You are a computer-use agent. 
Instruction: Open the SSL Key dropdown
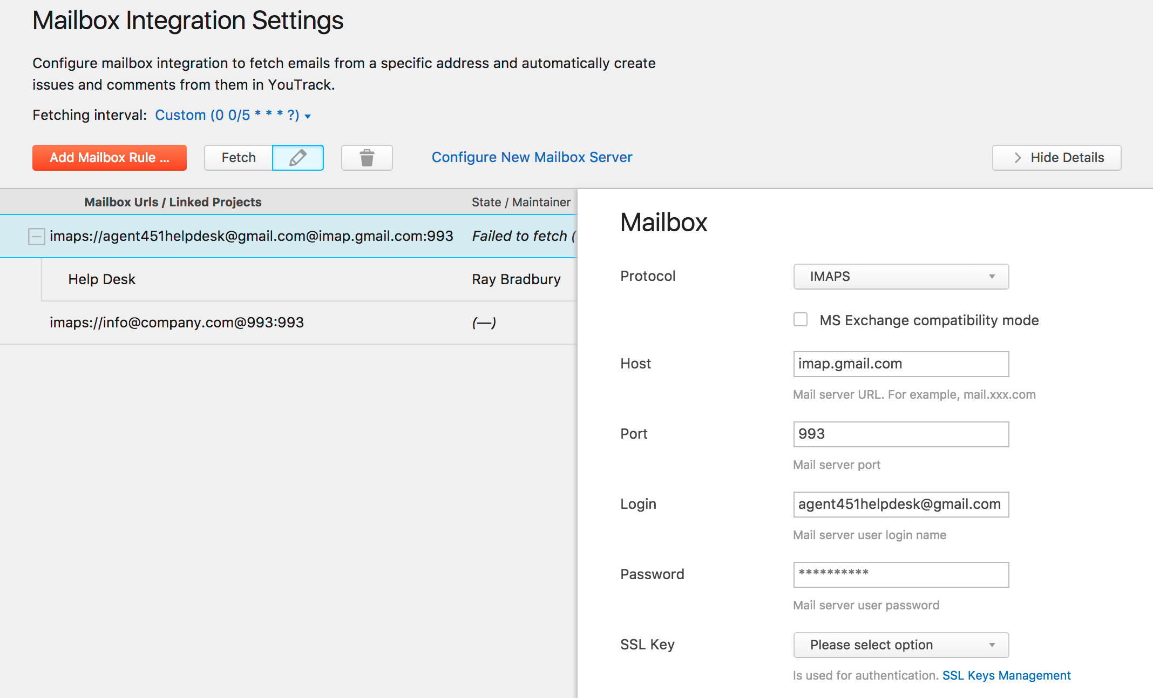tap(900, 645)
